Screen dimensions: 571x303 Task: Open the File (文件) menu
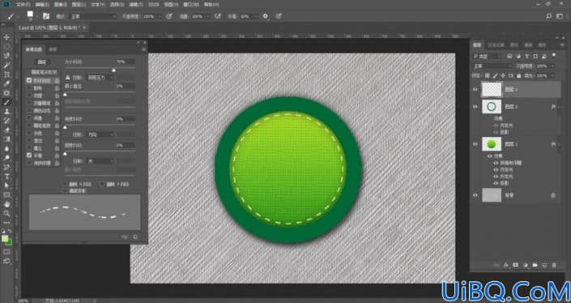22,5
